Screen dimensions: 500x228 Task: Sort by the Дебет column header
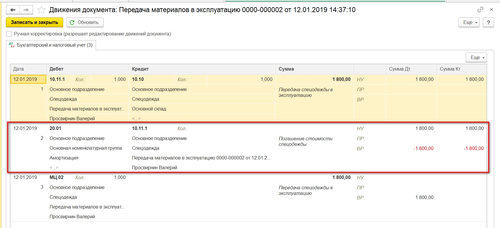tap(56, 69)
